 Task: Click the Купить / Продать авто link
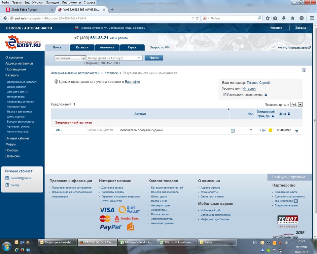pyautogui.click(x=294, y=48)
